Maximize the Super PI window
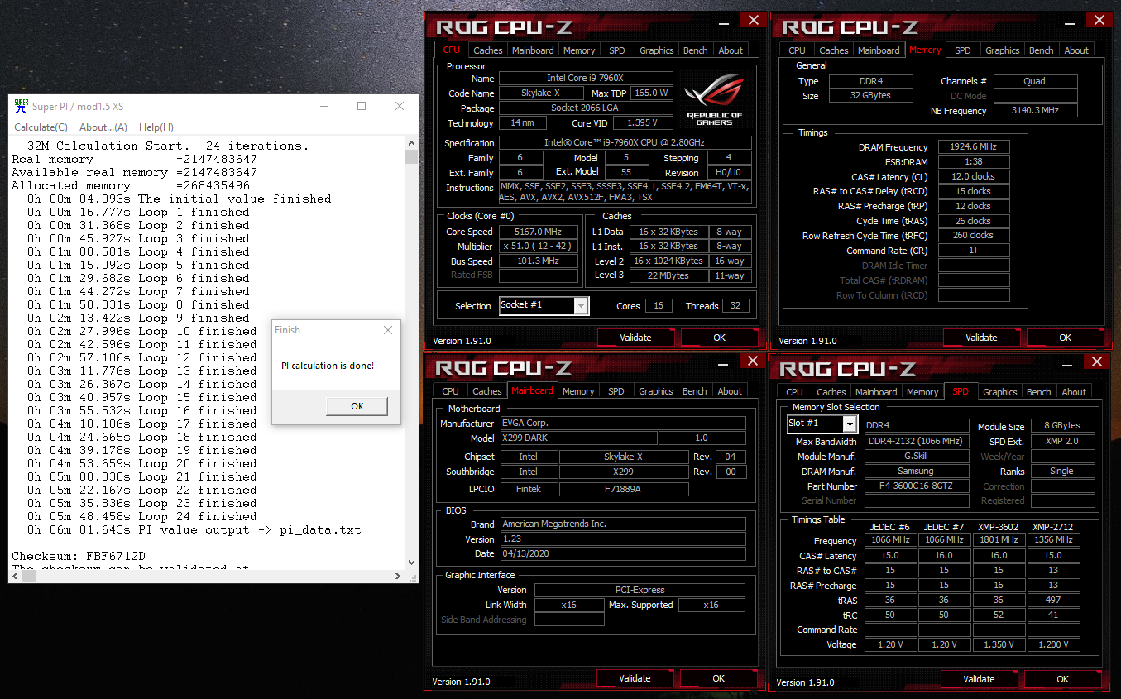Screen dimensions: 1121x699 click(x=362, y=106)
